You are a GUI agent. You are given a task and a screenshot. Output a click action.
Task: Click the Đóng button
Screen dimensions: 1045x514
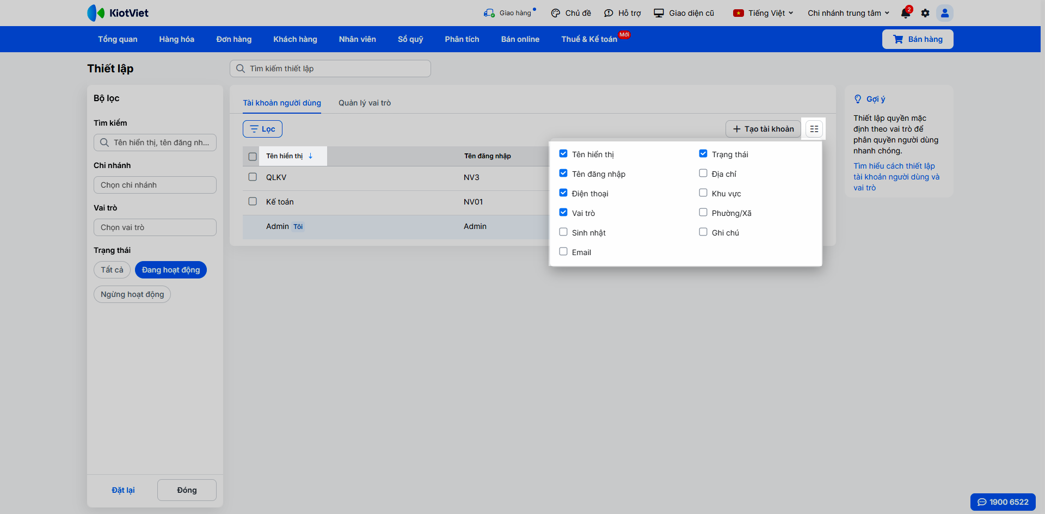187,490
